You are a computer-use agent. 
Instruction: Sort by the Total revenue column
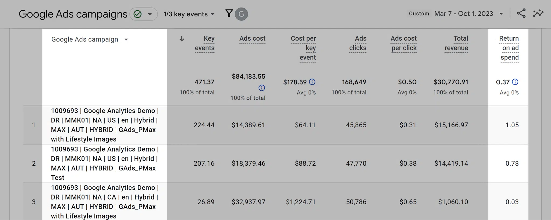pos(457,43)
